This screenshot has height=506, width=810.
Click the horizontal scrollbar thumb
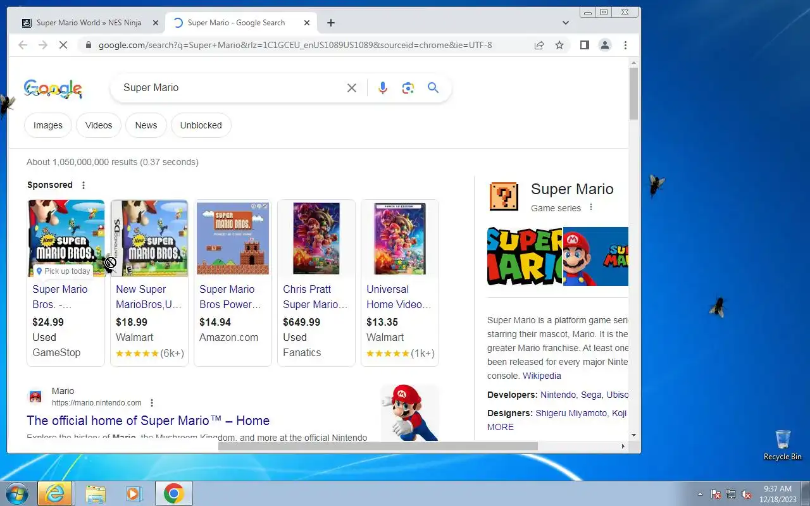click(378, 446)
